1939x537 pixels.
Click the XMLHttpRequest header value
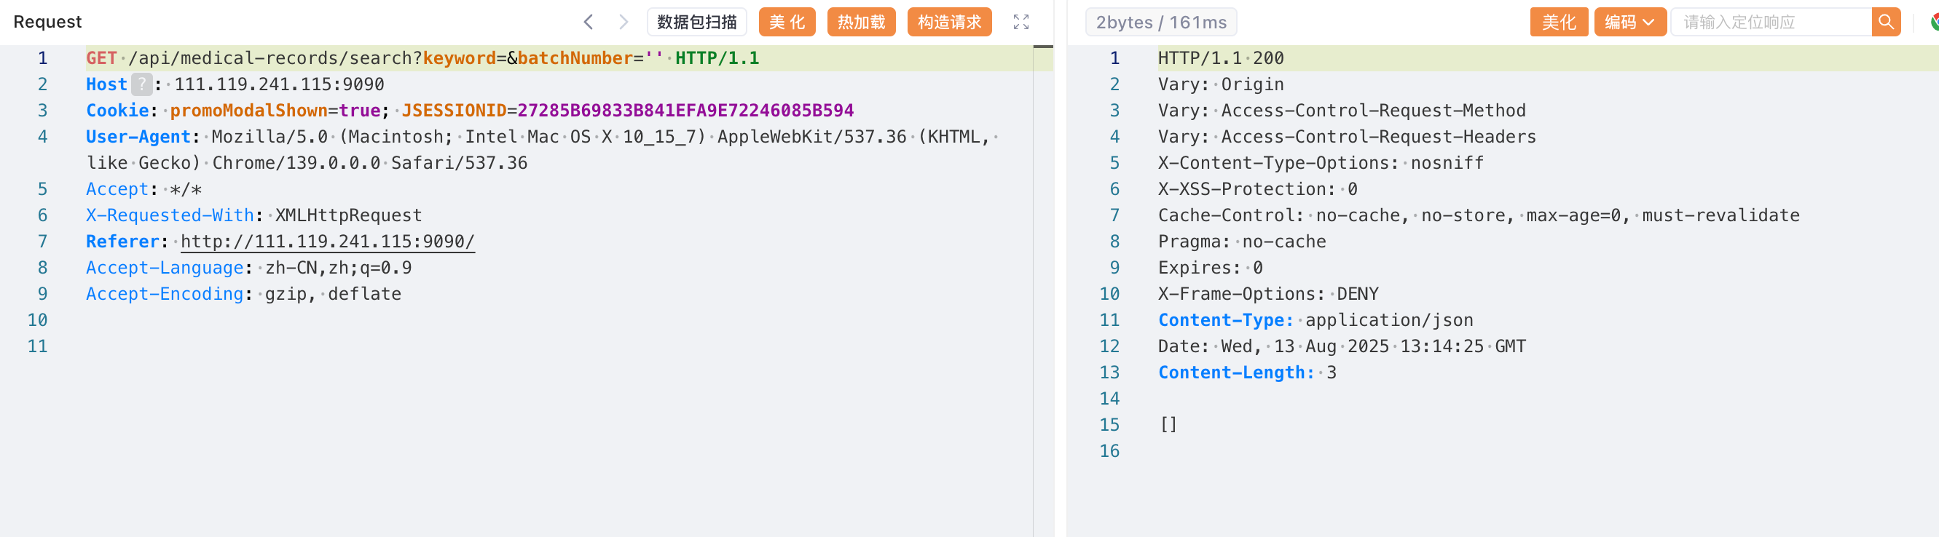pyautogui.click(x=348, y=215)
